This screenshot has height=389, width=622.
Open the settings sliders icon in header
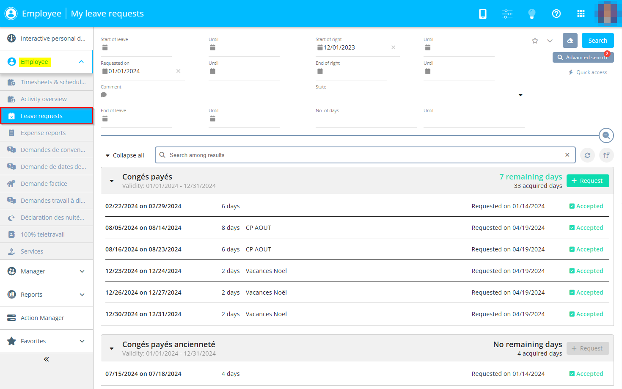tap(507, 14)
